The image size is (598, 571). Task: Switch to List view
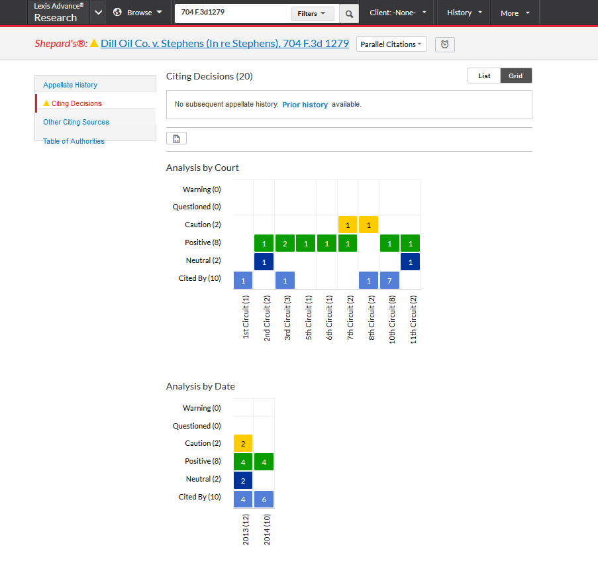tap(484, 76)
